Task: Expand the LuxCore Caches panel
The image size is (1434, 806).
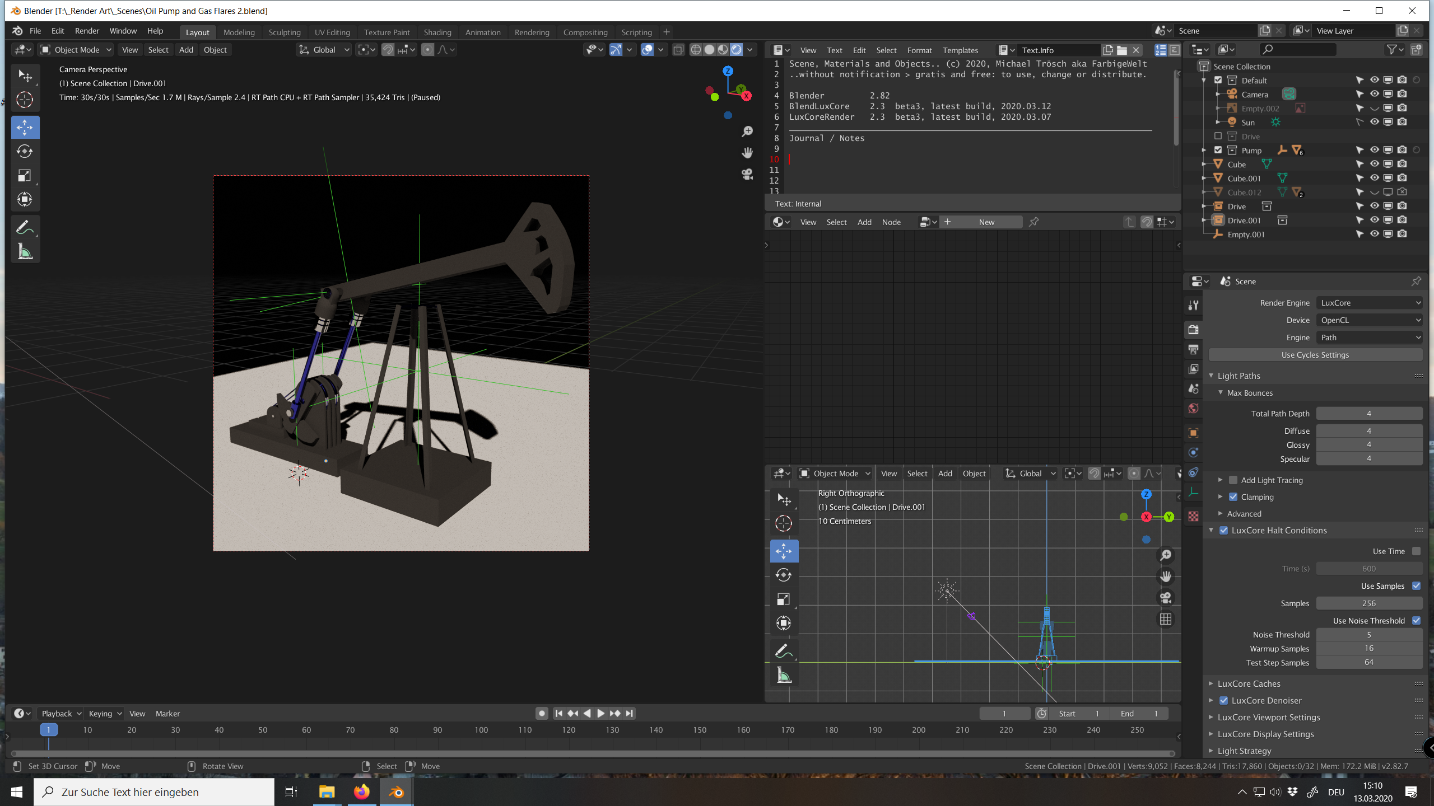Action: 1249,683
